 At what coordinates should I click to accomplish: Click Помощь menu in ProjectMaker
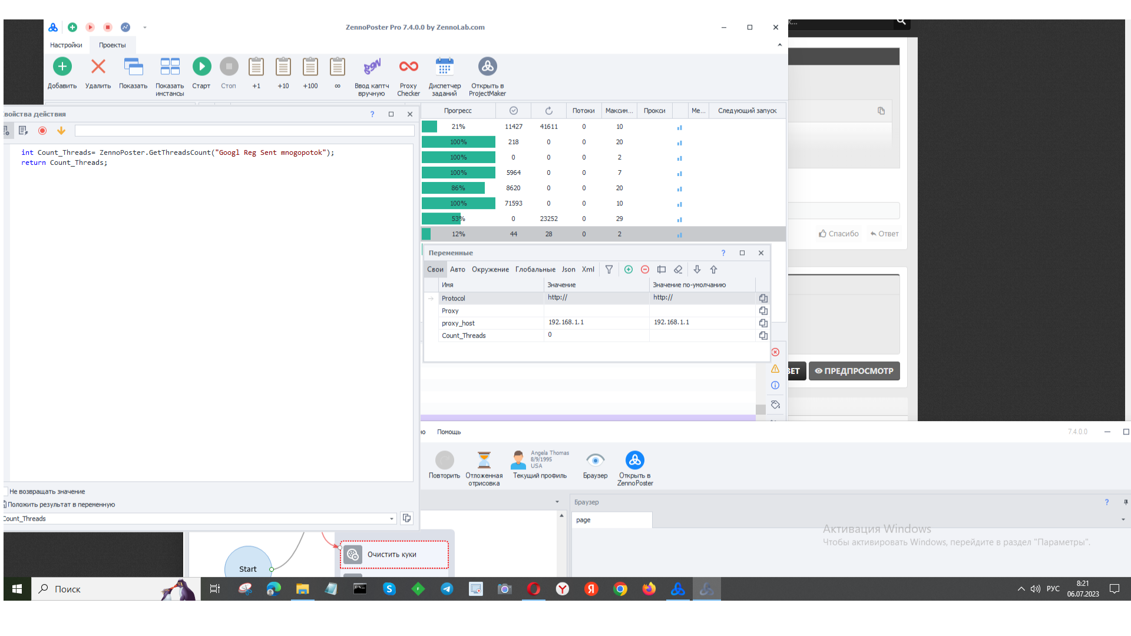(449, 432)
